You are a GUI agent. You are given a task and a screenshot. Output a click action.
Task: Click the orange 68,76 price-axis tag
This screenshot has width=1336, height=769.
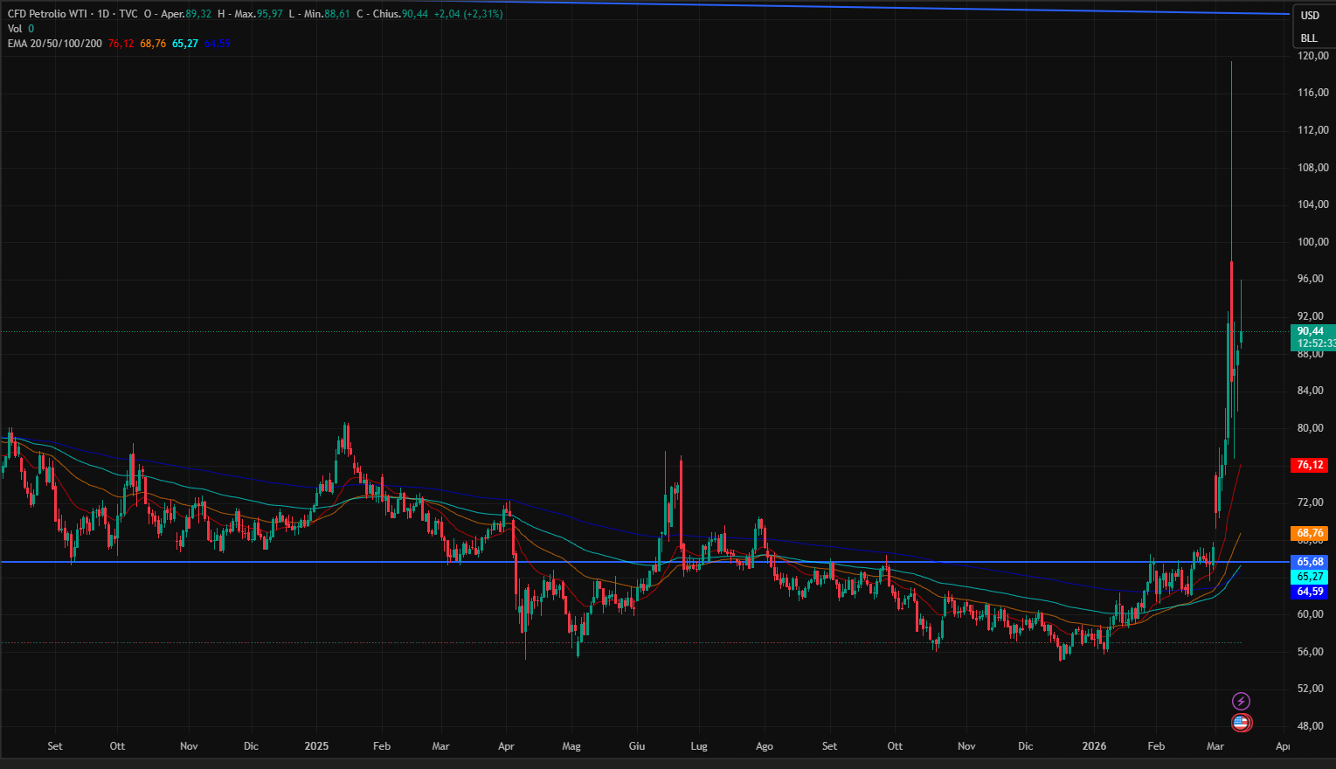[1309, 533]
